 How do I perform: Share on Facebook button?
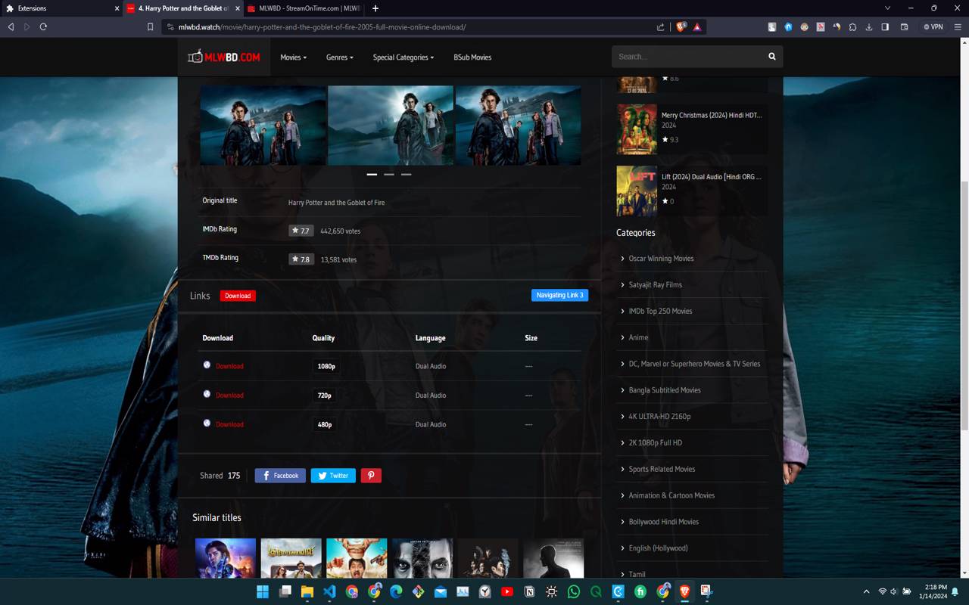(280, 476)
